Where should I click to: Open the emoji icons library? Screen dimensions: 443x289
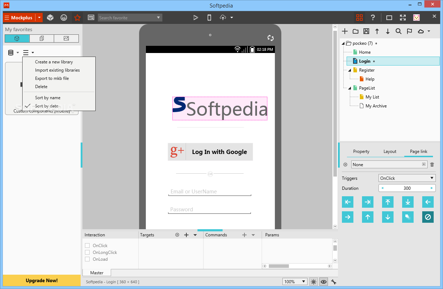[64, 18]
